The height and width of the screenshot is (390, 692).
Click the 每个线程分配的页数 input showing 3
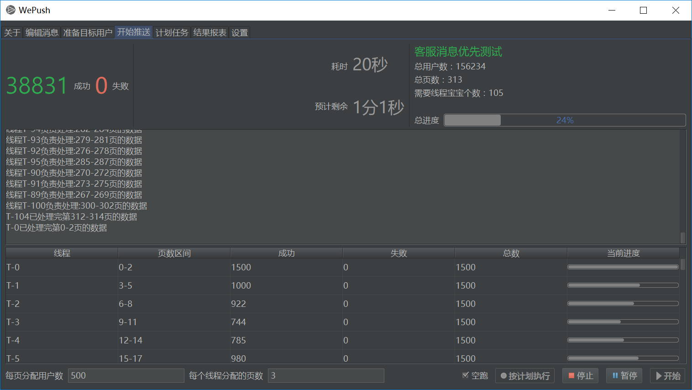click(326, 375)
